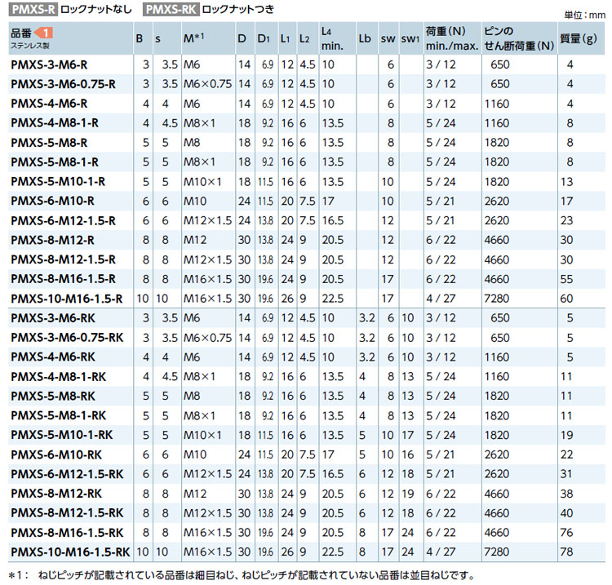Select part number PMXS-10-M16-1.5-R
Image resolution: width=612 pixels, height=585 pixels.
(66, 298)
